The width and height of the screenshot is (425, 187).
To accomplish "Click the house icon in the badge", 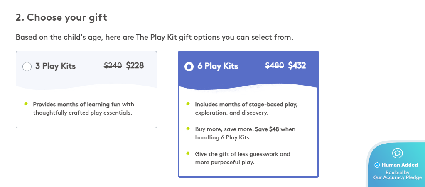I will click(397, 153).
